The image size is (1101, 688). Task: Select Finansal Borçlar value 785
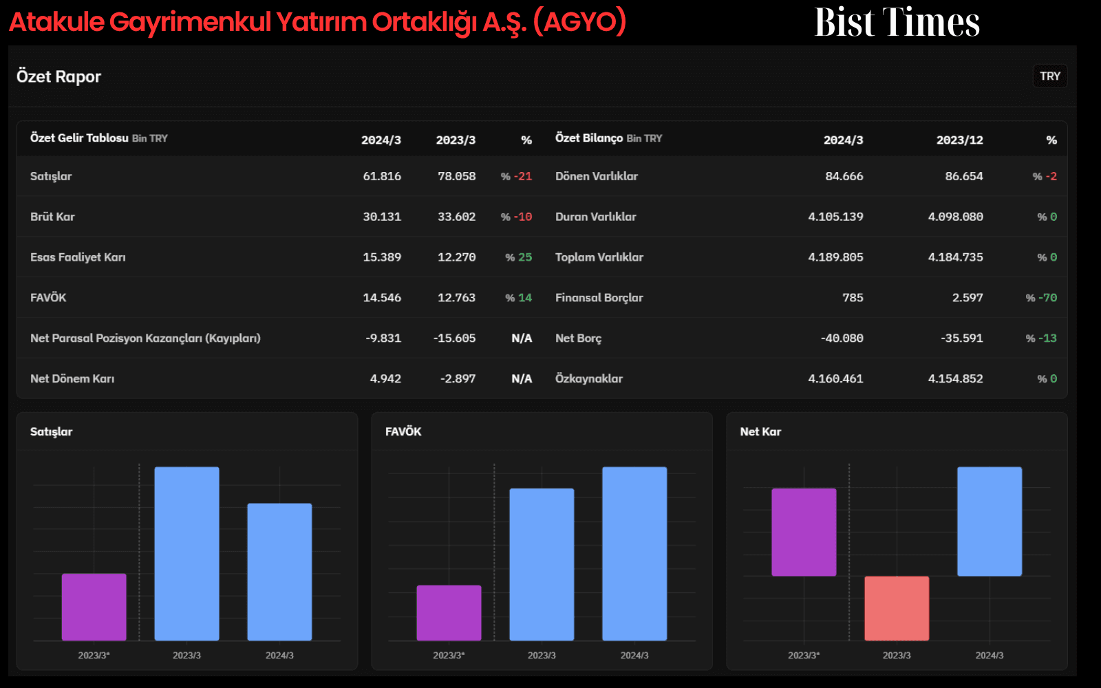coord(853,297)
